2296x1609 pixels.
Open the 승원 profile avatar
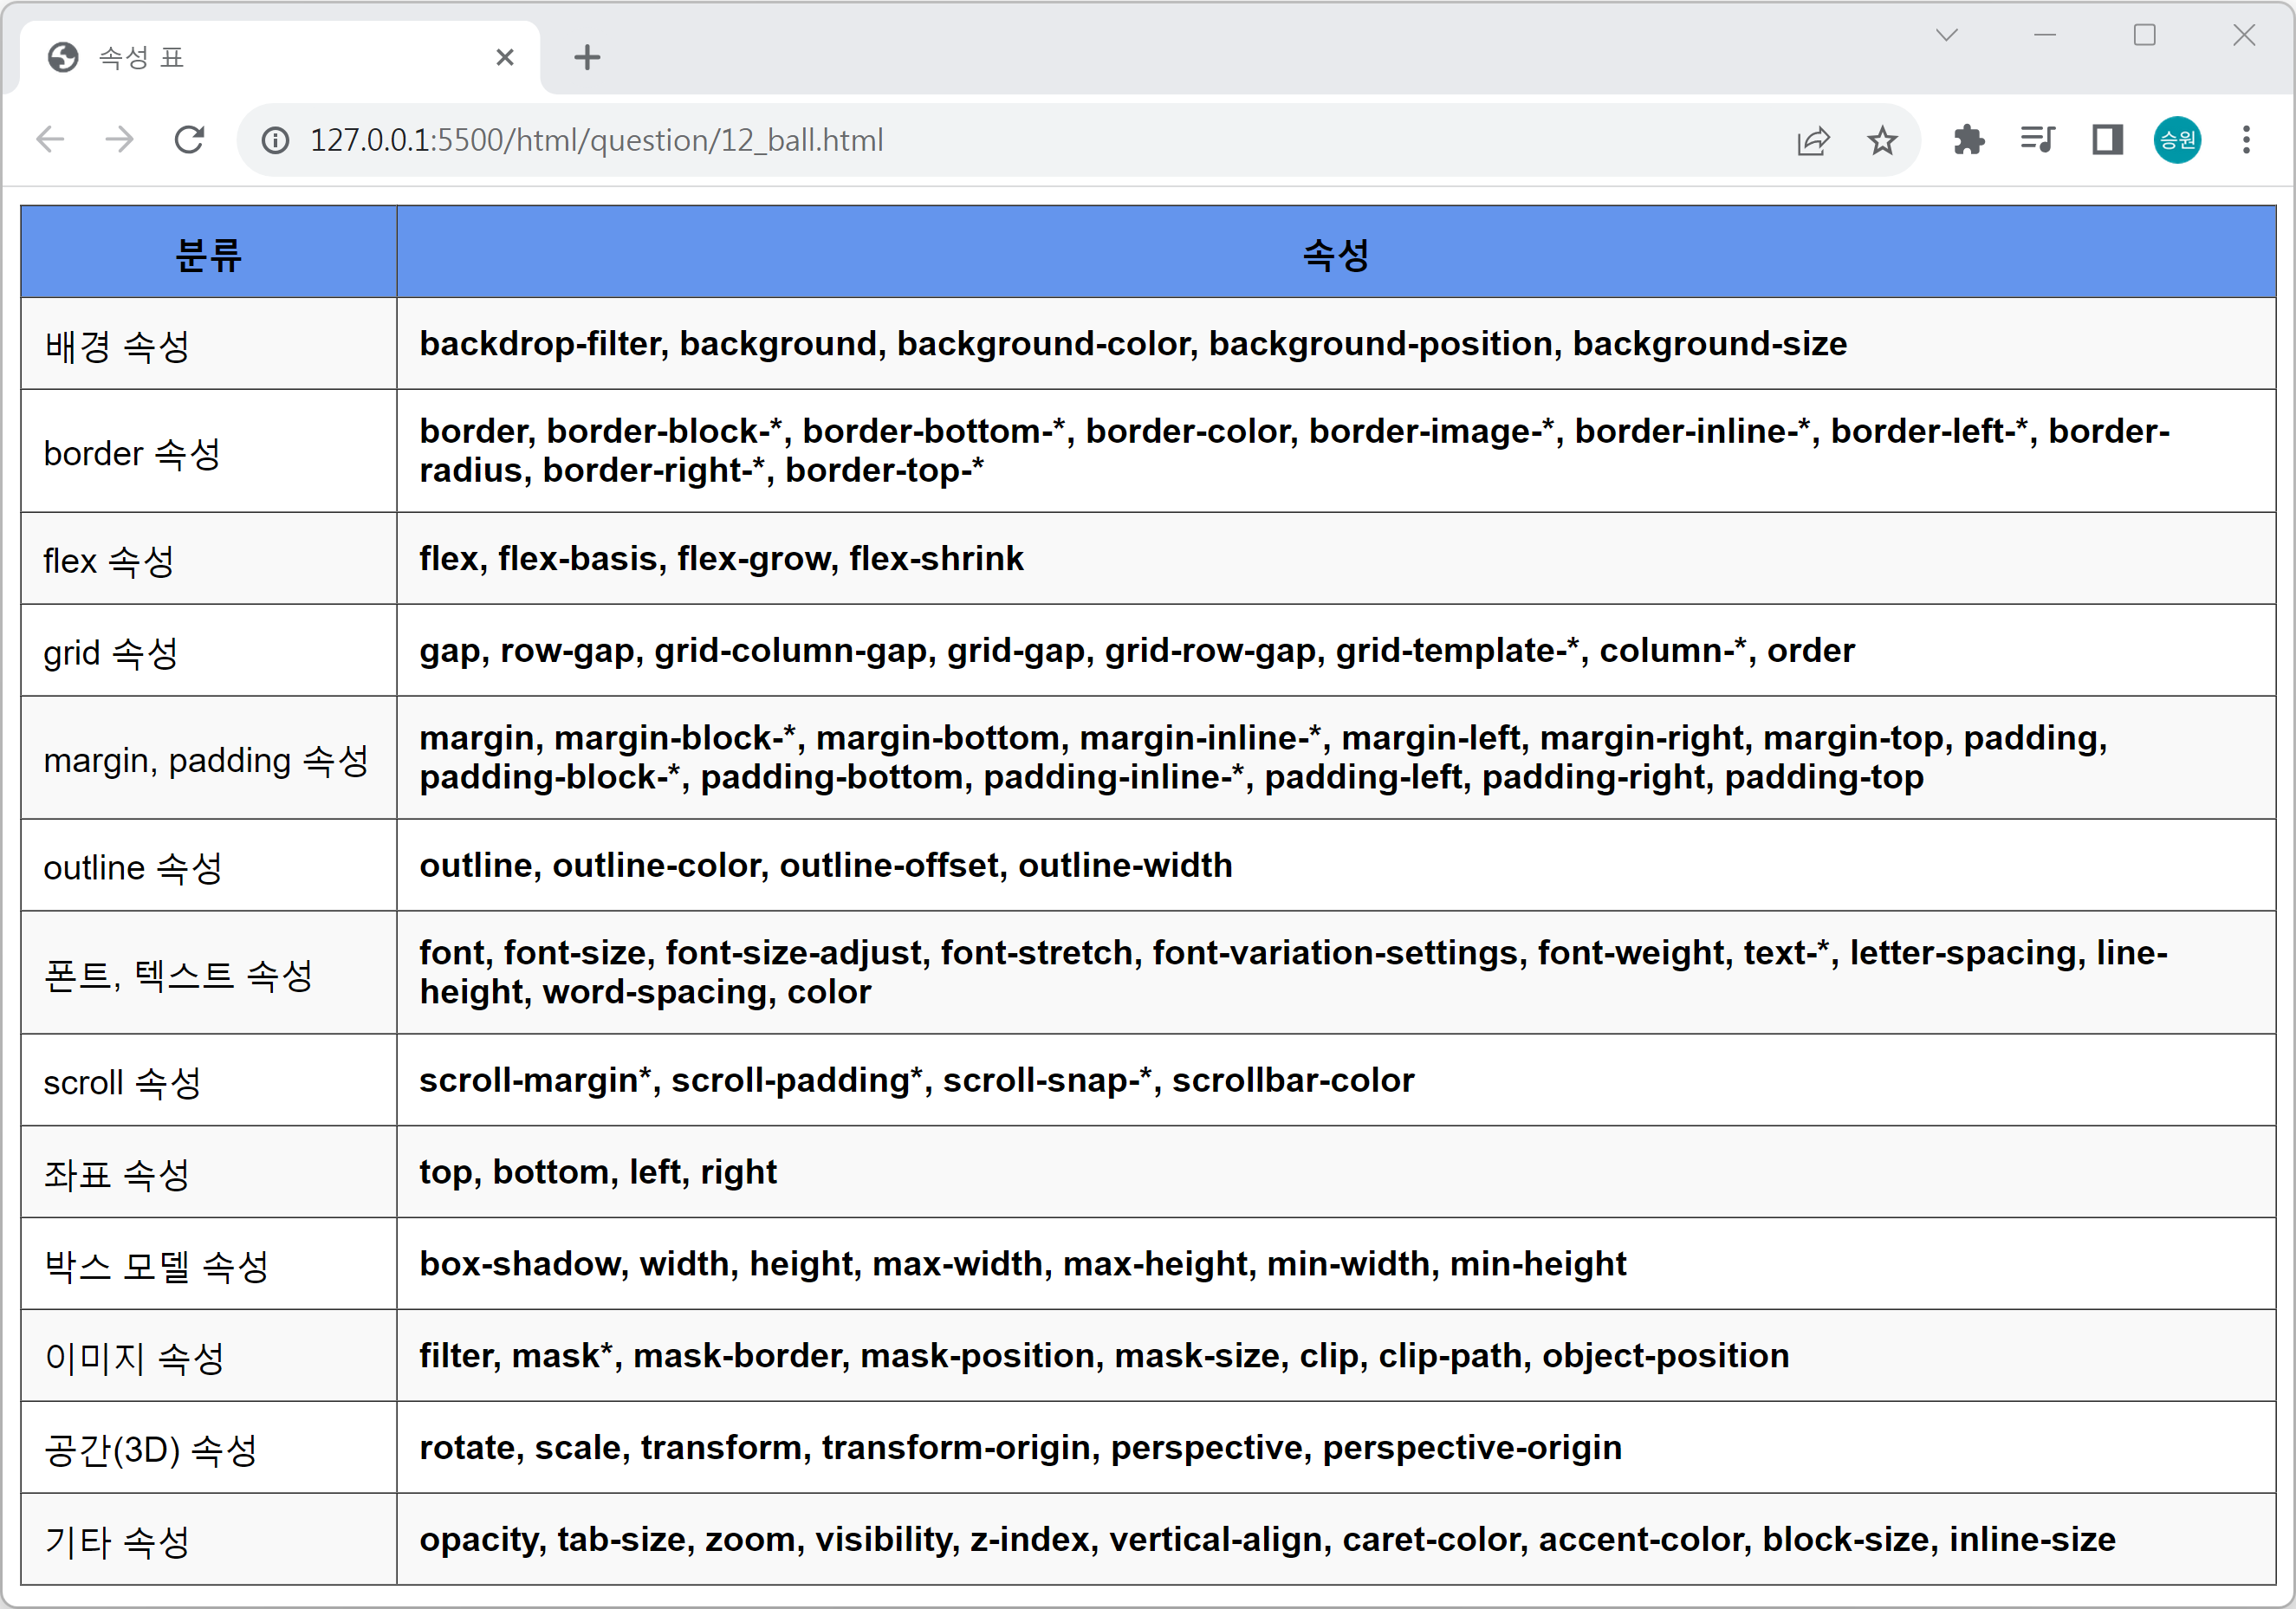2177,140
